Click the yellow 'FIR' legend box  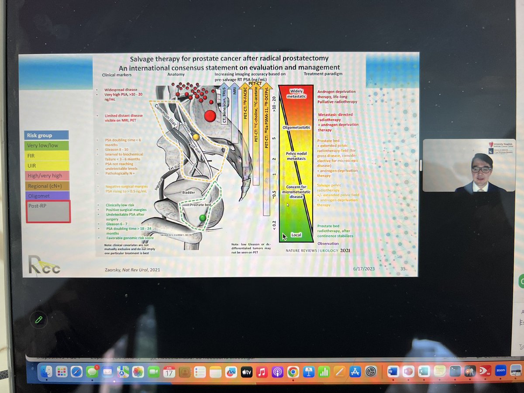point(48,155)
